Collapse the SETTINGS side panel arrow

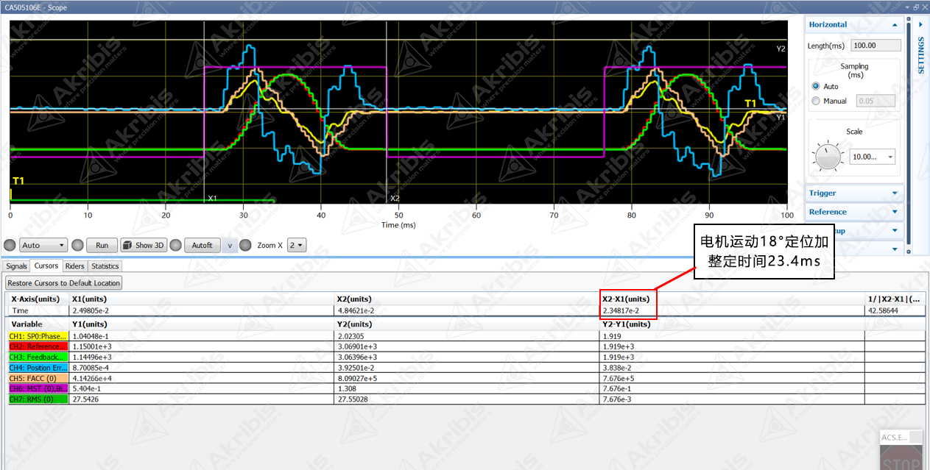coord(920,24)
